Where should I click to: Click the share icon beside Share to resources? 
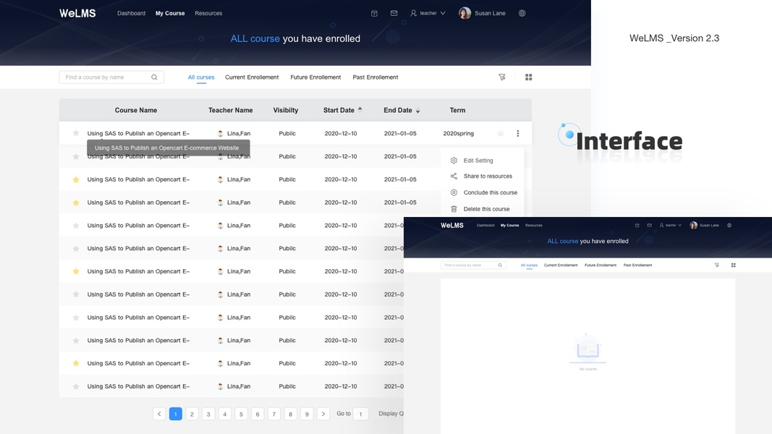pos(454,176)
